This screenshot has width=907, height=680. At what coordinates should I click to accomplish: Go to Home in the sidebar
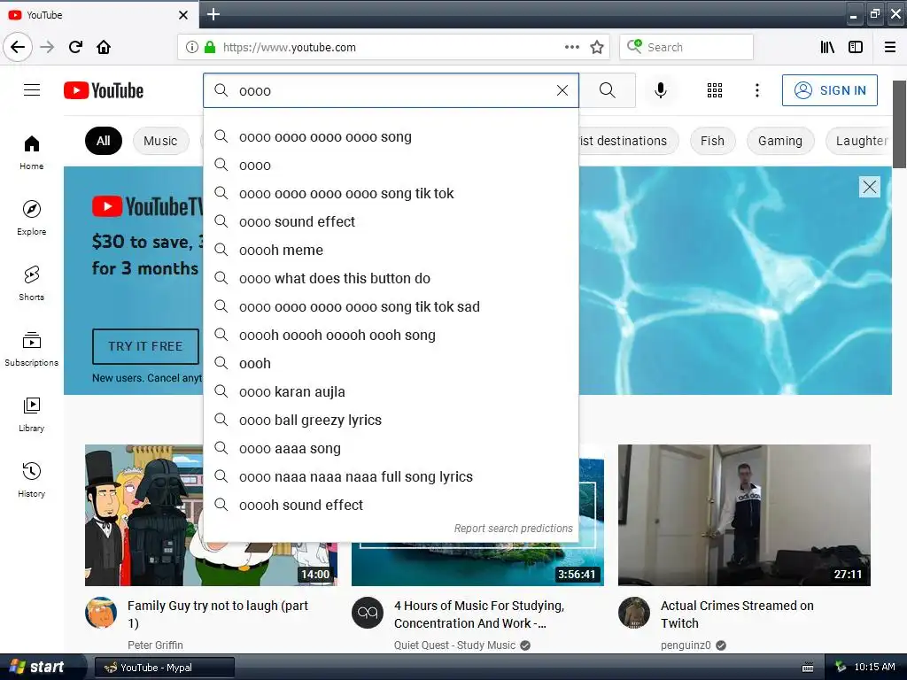point(32,152)
